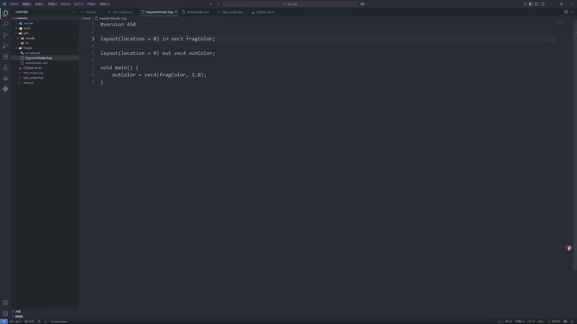
Task: Open the Copilot chat menu
Action: point(363,4)
